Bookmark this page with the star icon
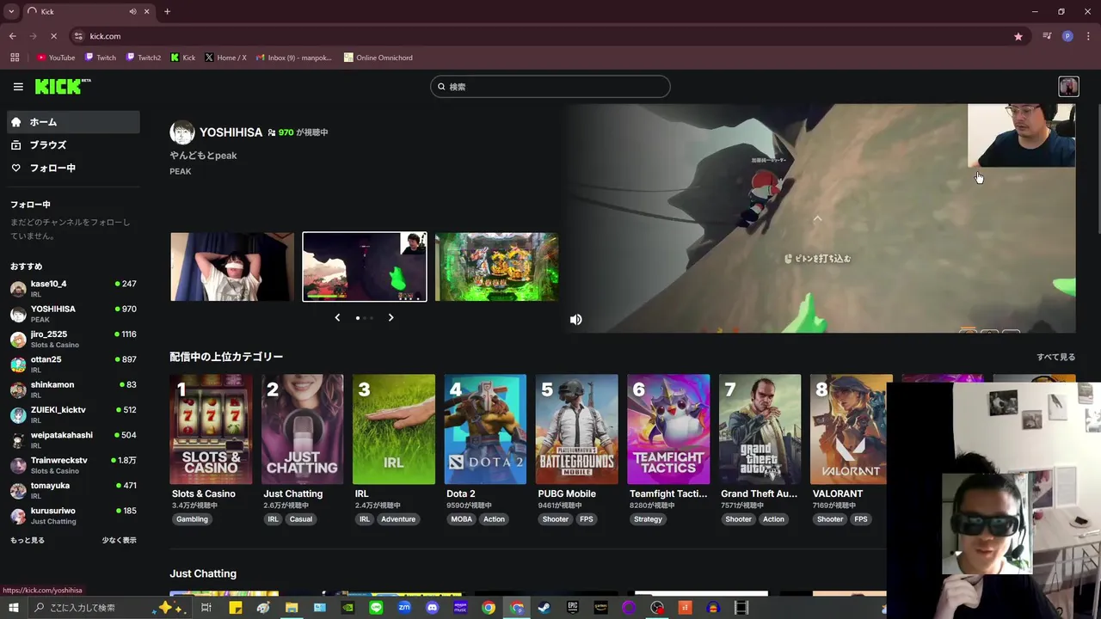 click(1018, 36)
